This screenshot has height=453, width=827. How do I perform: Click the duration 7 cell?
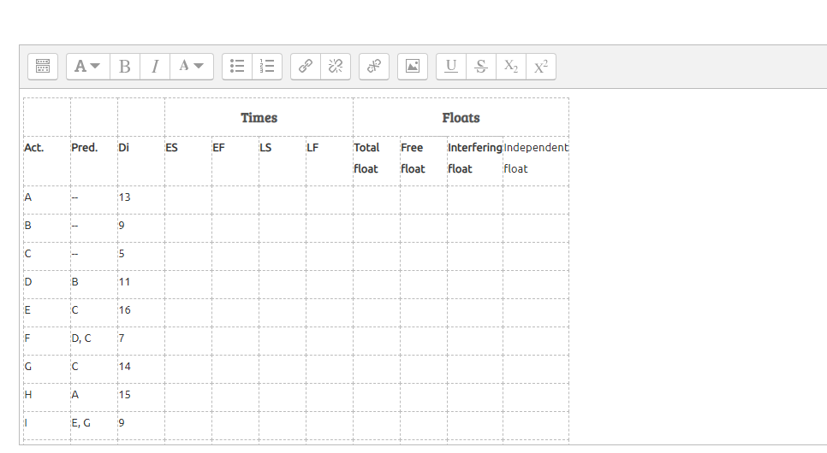tap(140, 341)
